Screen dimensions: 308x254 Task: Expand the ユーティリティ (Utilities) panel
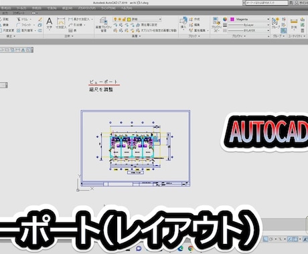pos(297,36)
